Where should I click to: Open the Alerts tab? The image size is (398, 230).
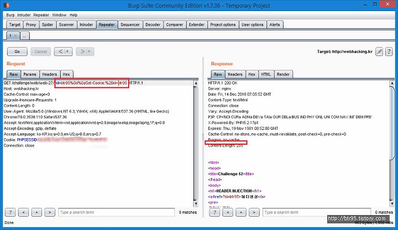275,25
